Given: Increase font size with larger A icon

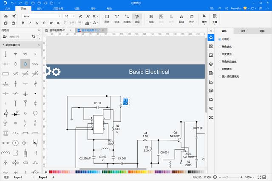Looking at the screenshot, I should (x=80, y=16).
